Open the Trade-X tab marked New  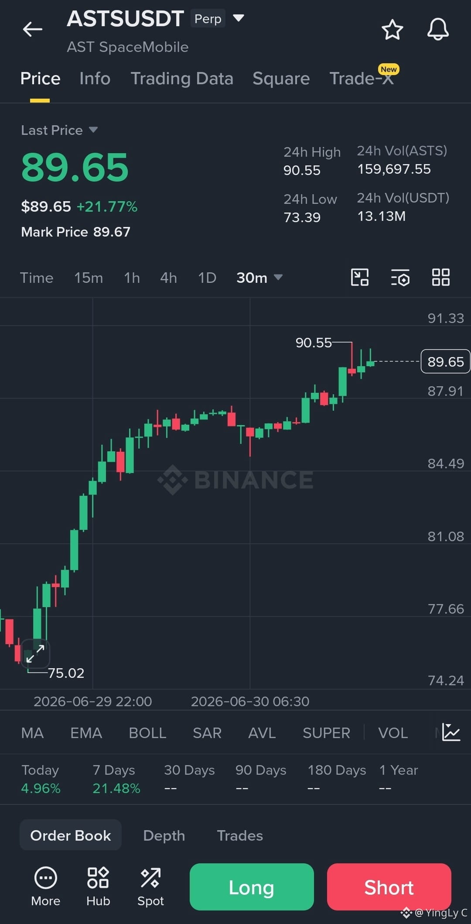point(362,78)
